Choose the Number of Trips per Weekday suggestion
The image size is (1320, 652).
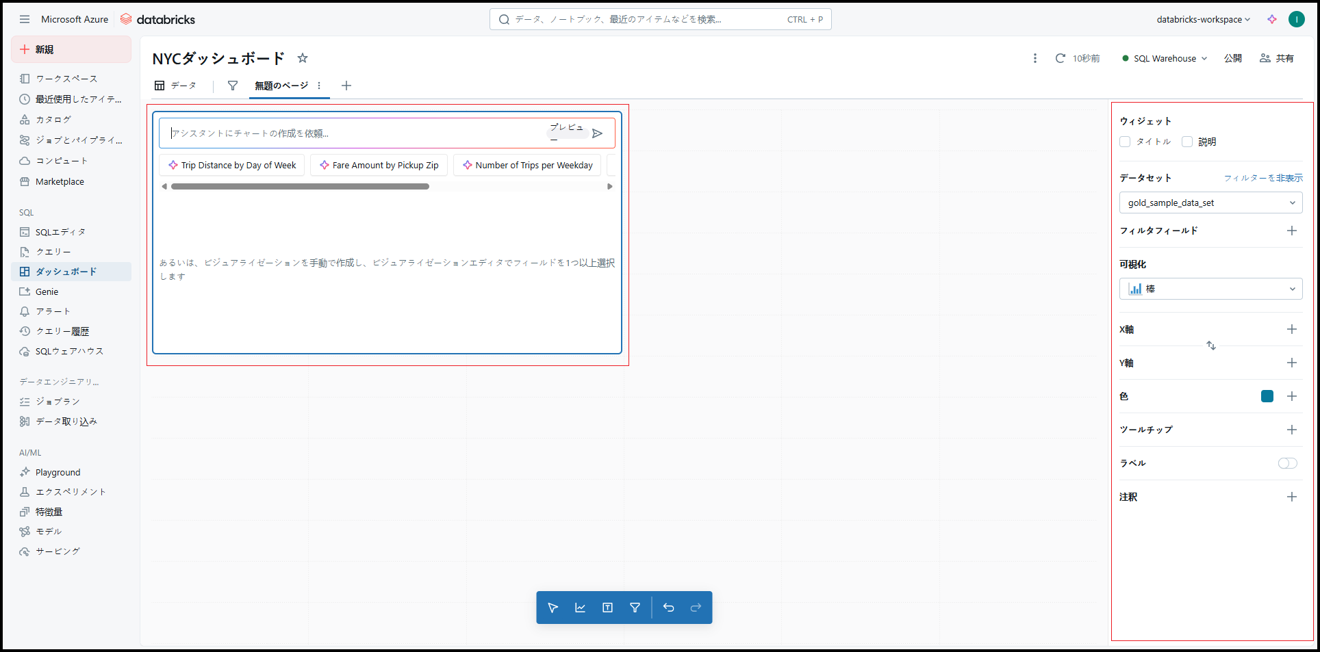click(x=527, y=165)
